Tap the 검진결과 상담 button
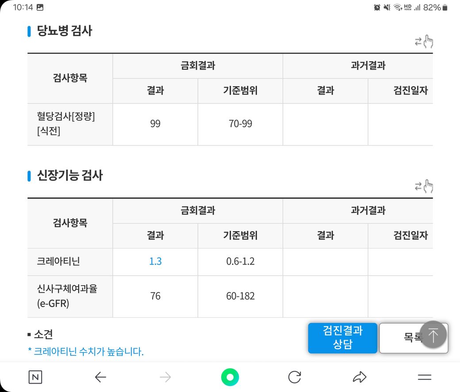Viewport: 460px width, 392px height. (x=342, y=338)
